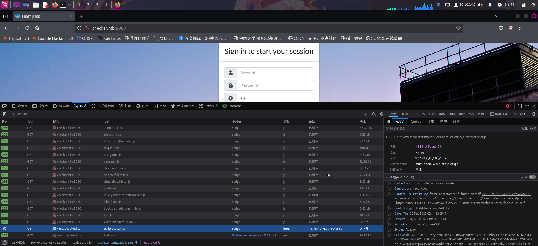Expand the GET request URL row

387,137
